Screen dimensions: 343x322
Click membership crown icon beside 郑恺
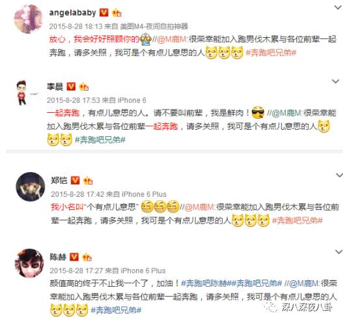pos(88,181)
